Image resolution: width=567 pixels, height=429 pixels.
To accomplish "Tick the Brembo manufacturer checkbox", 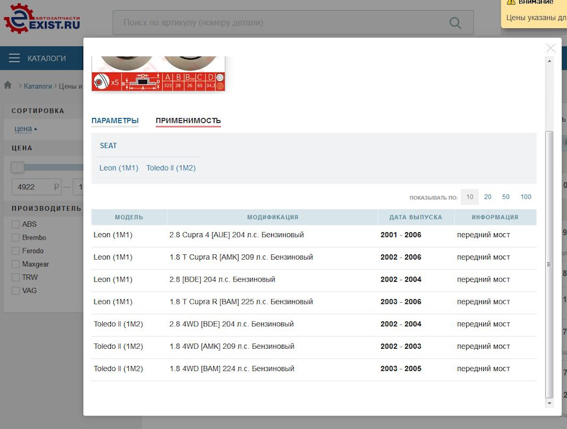I will [15, 237].
